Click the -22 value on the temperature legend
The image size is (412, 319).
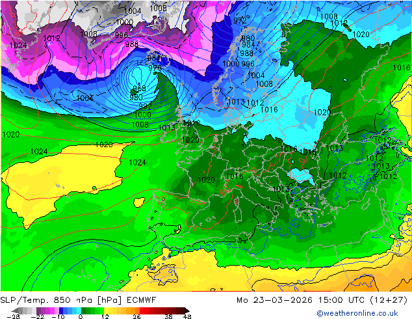pos(38,316)
